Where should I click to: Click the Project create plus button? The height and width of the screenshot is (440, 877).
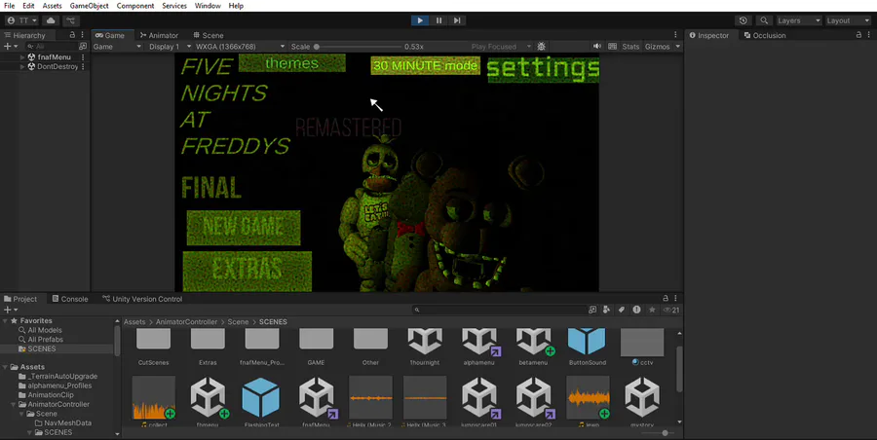[x=10, y=310]
